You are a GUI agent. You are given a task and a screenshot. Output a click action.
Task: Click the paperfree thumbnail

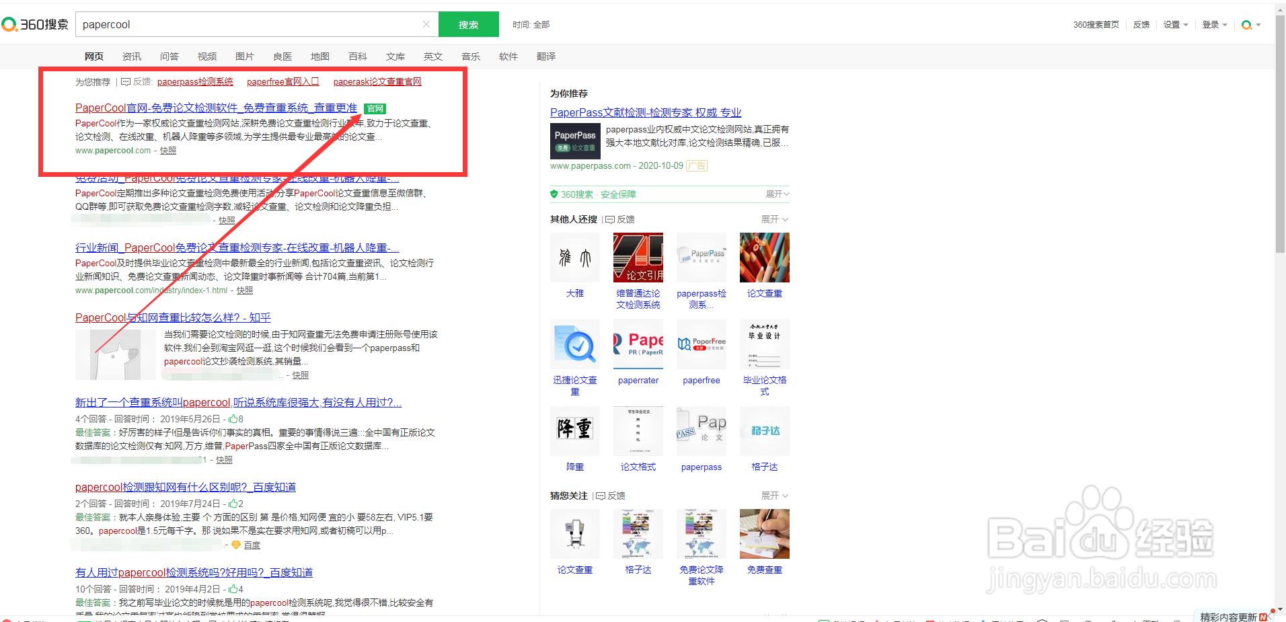pyautogui.click(x=702, y=344)
